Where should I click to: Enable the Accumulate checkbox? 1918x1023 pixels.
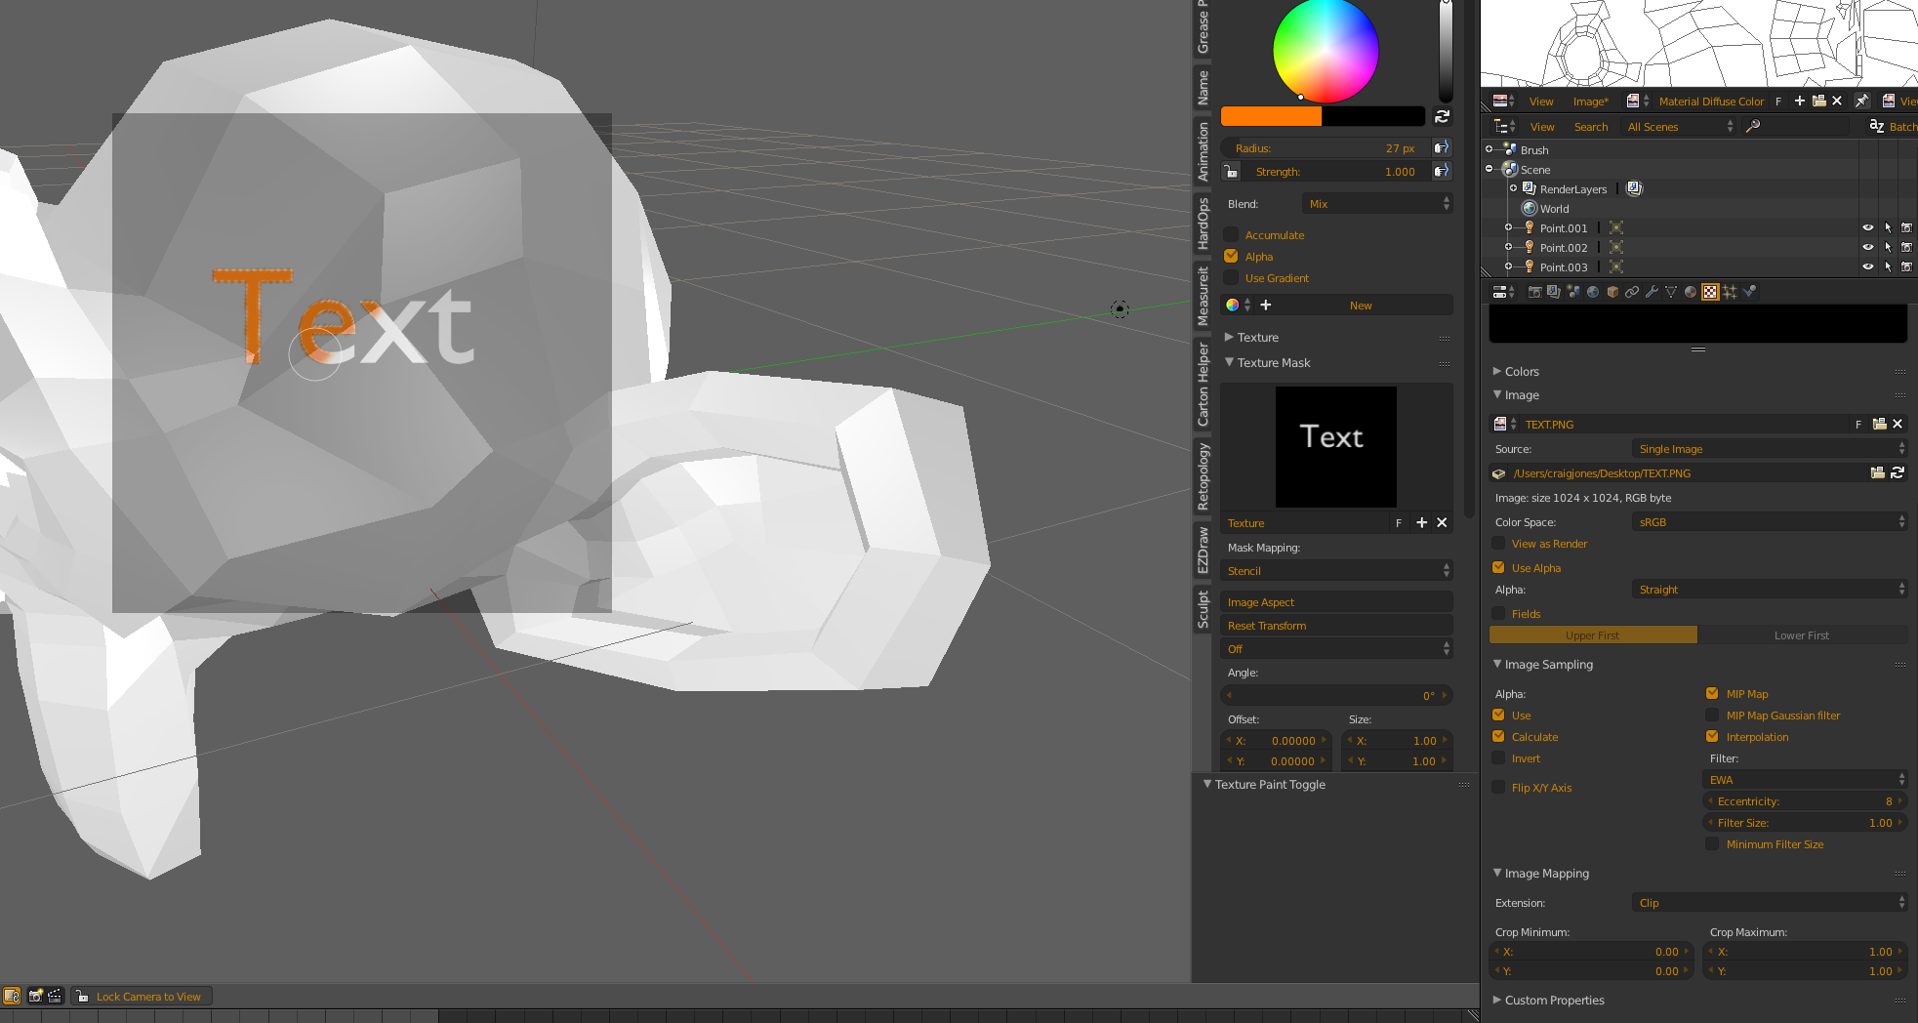pyautogui.click(x=1231, y=234)
